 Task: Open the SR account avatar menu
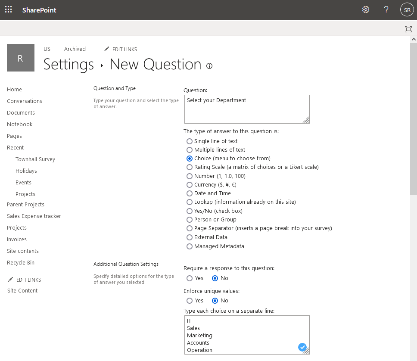pyautogui.click(x=407, y=9)
